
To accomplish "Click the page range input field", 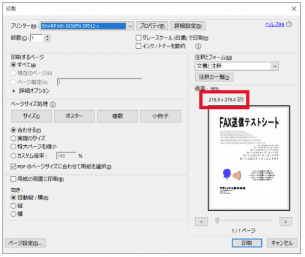I will tap(99, 82).
